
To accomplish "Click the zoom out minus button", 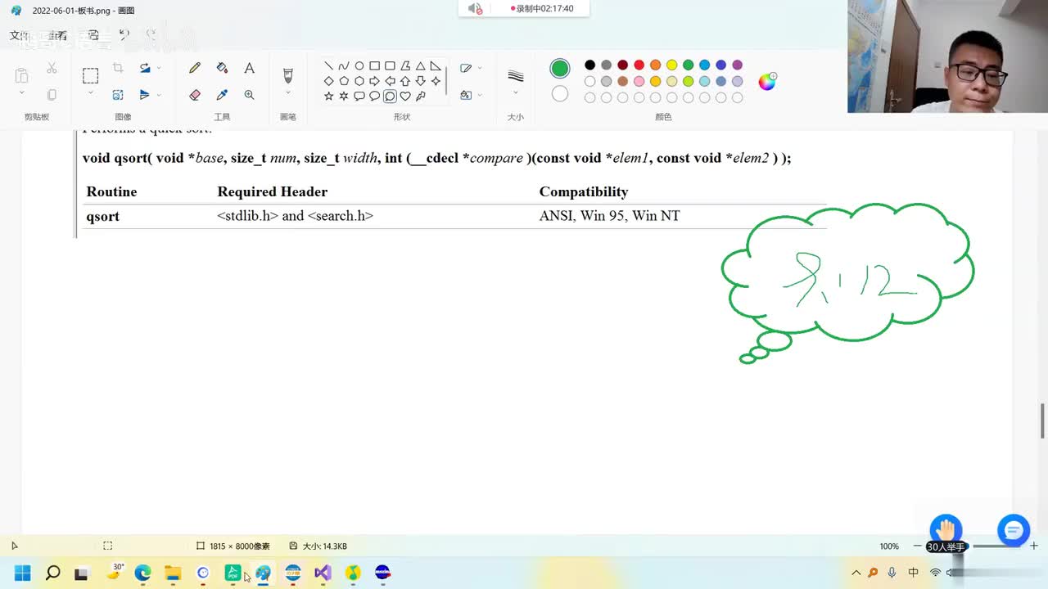I will (917, 546).
